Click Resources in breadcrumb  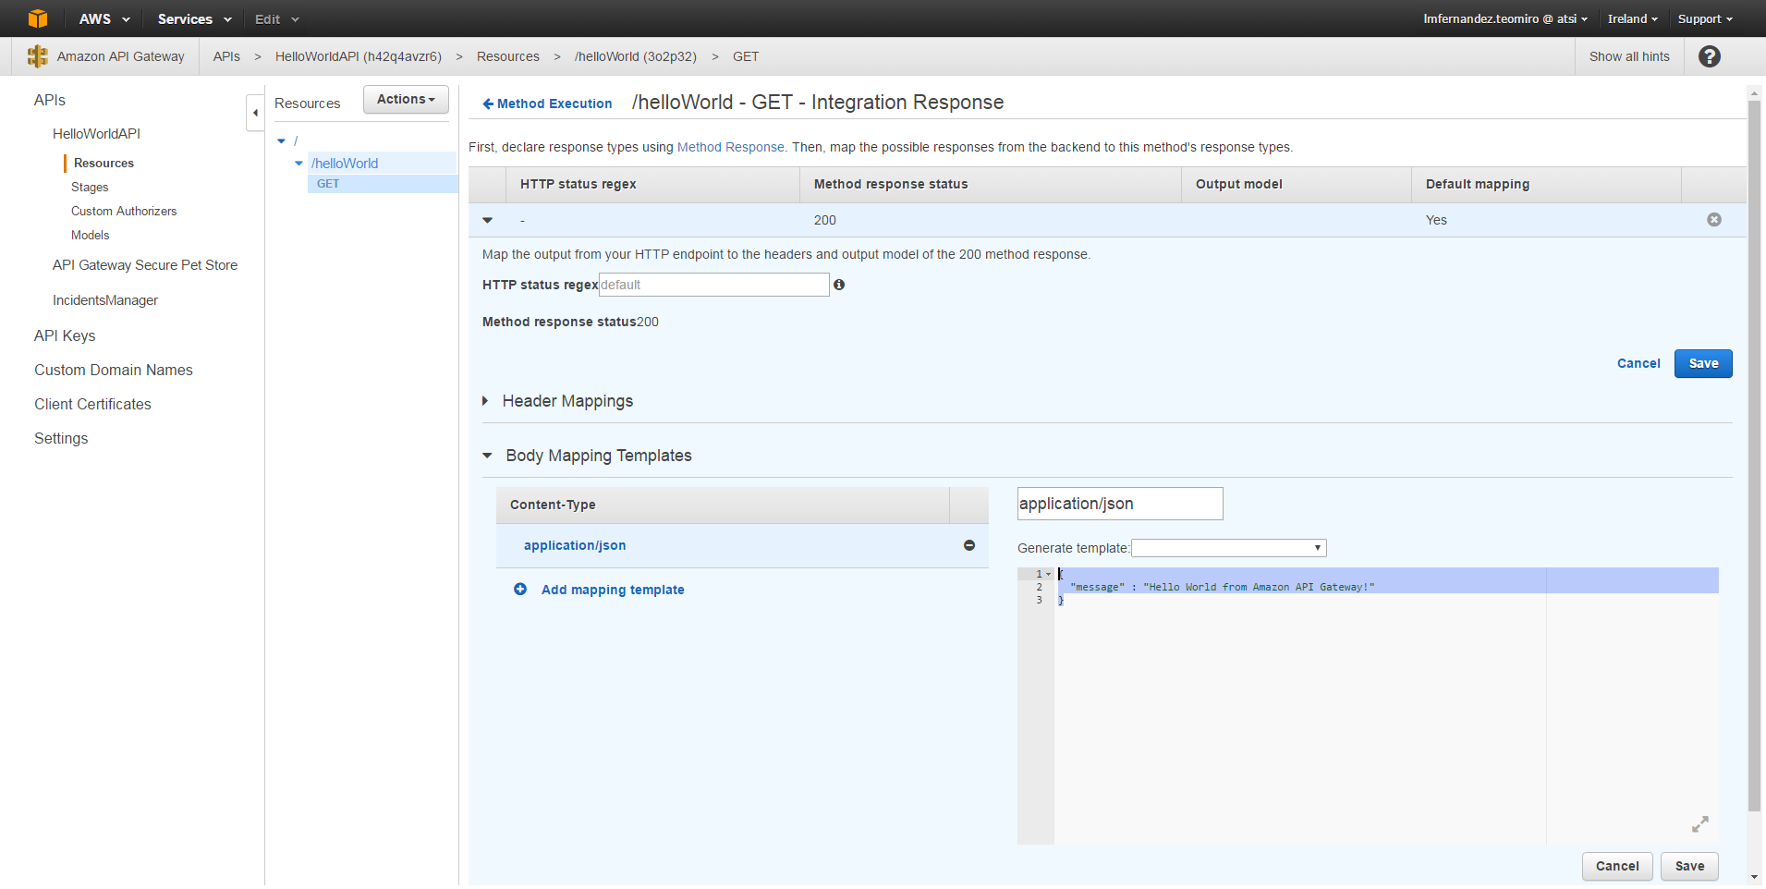point(508,56)
